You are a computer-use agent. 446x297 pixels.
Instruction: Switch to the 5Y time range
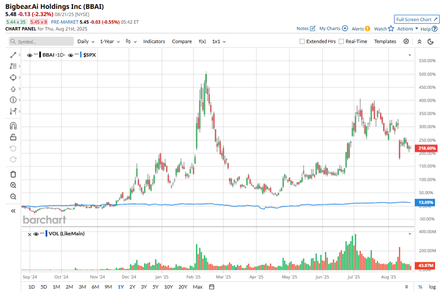pyautogui.click(x=155, y=287)
